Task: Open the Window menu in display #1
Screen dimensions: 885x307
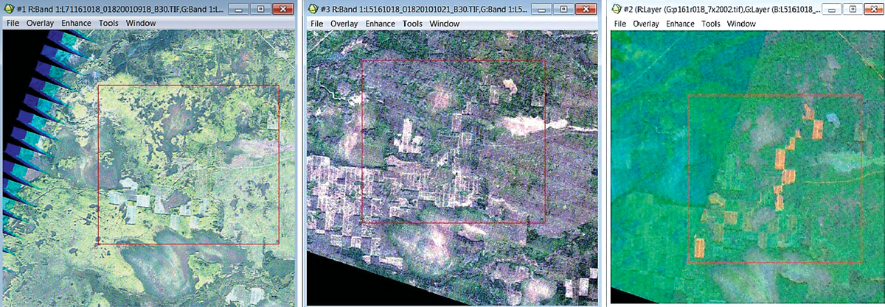Action: 140,23
